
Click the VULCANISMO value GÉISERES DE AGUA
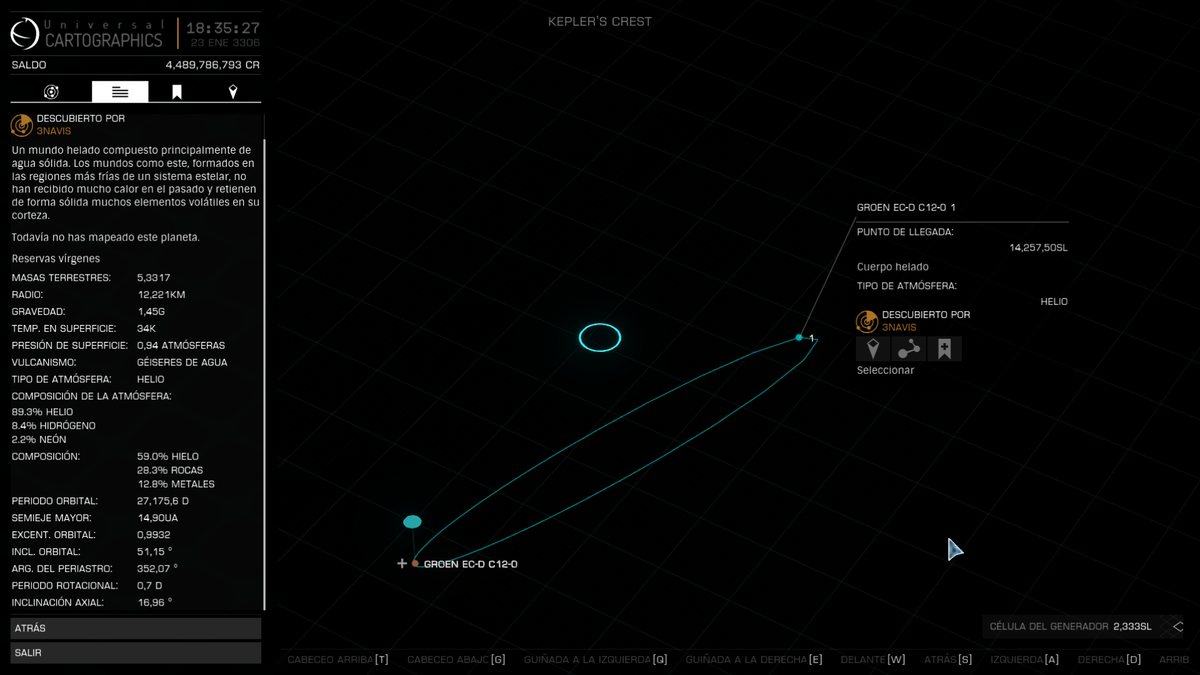click(182, 362)
